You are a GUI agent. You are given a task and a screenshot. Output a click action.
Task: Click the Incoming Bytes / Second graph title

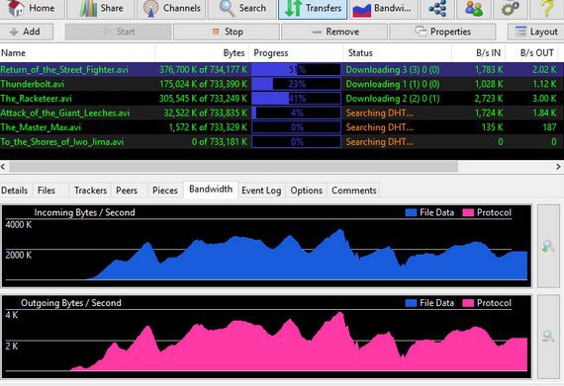pyautogui.click(x=84, y=212)
